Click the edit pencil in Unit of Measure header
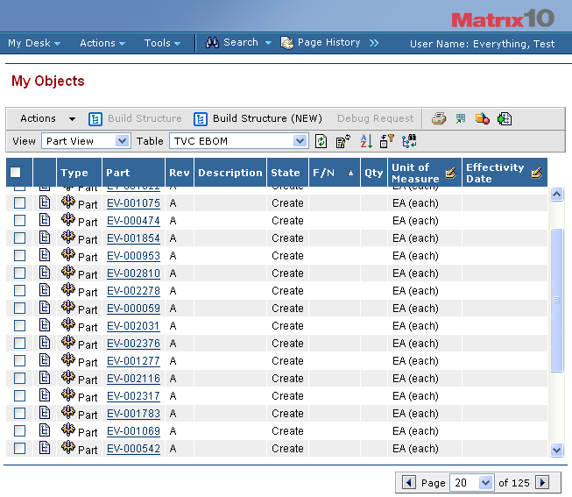Image resolution: width=572 pixels, height=497 pixels. pyautogui.click(x=450, y=173)
